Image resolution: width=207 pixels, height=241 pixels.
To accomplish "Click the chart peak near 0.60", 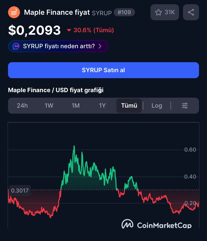I will (74, 146).
